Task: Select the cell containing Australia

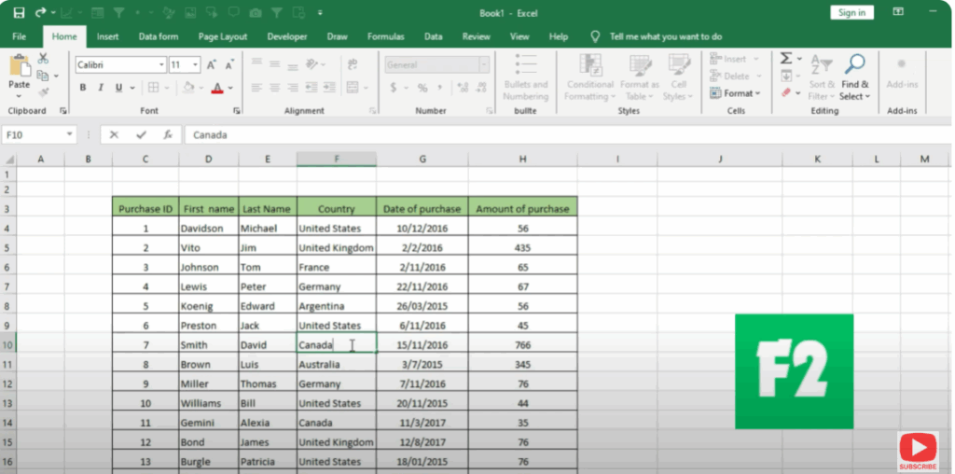Action: tap(337, 364)
